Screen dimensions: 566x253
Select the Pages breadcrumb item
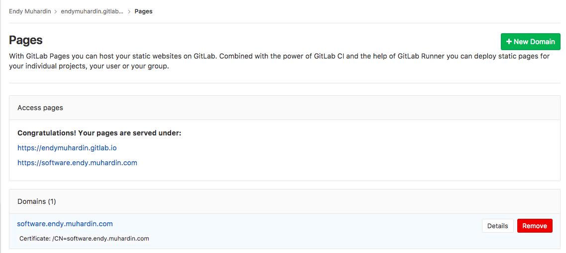coord(143,11)
